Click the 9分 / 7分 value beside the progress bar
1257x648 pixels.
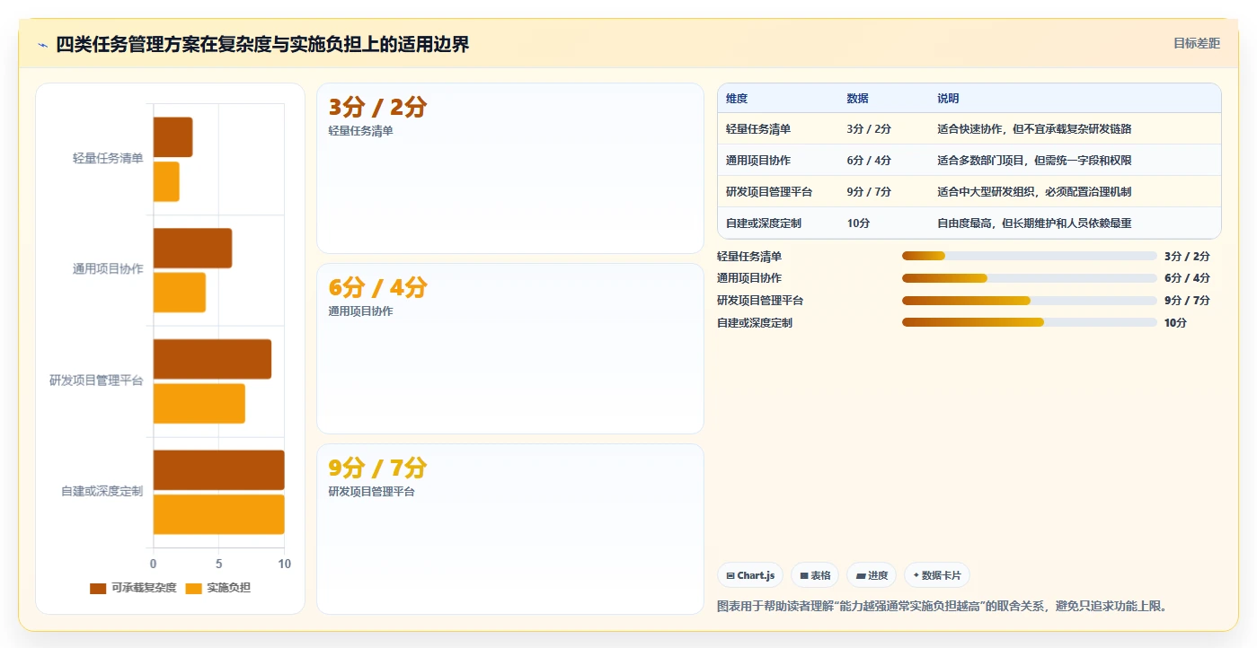(x=1187, y=301)
